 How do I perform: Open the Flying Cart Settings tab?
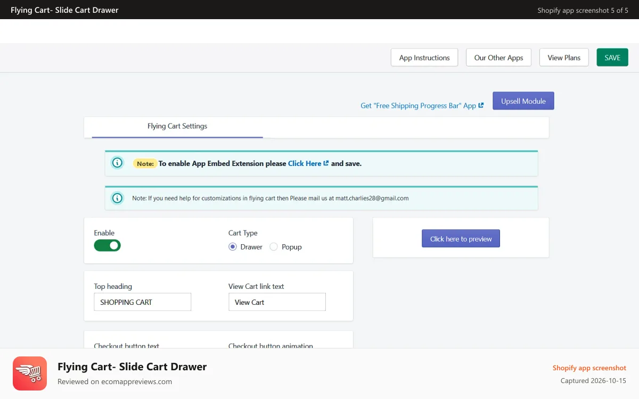(x=177, y=127)
